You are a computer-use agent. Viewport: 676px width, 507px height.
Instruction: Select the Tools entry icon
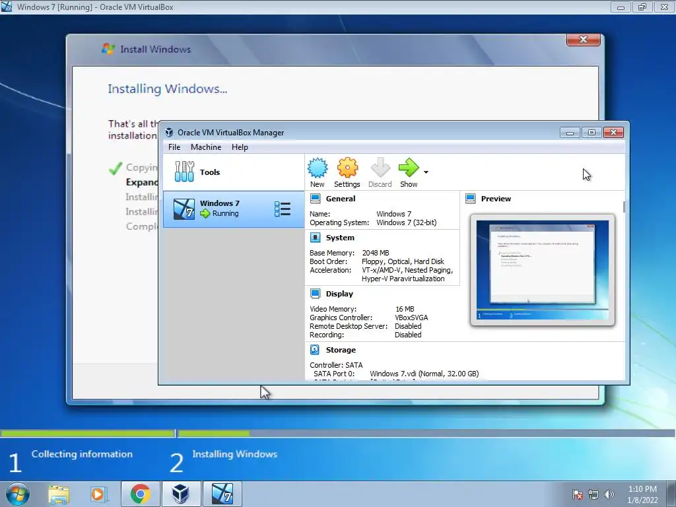point(185,172)
